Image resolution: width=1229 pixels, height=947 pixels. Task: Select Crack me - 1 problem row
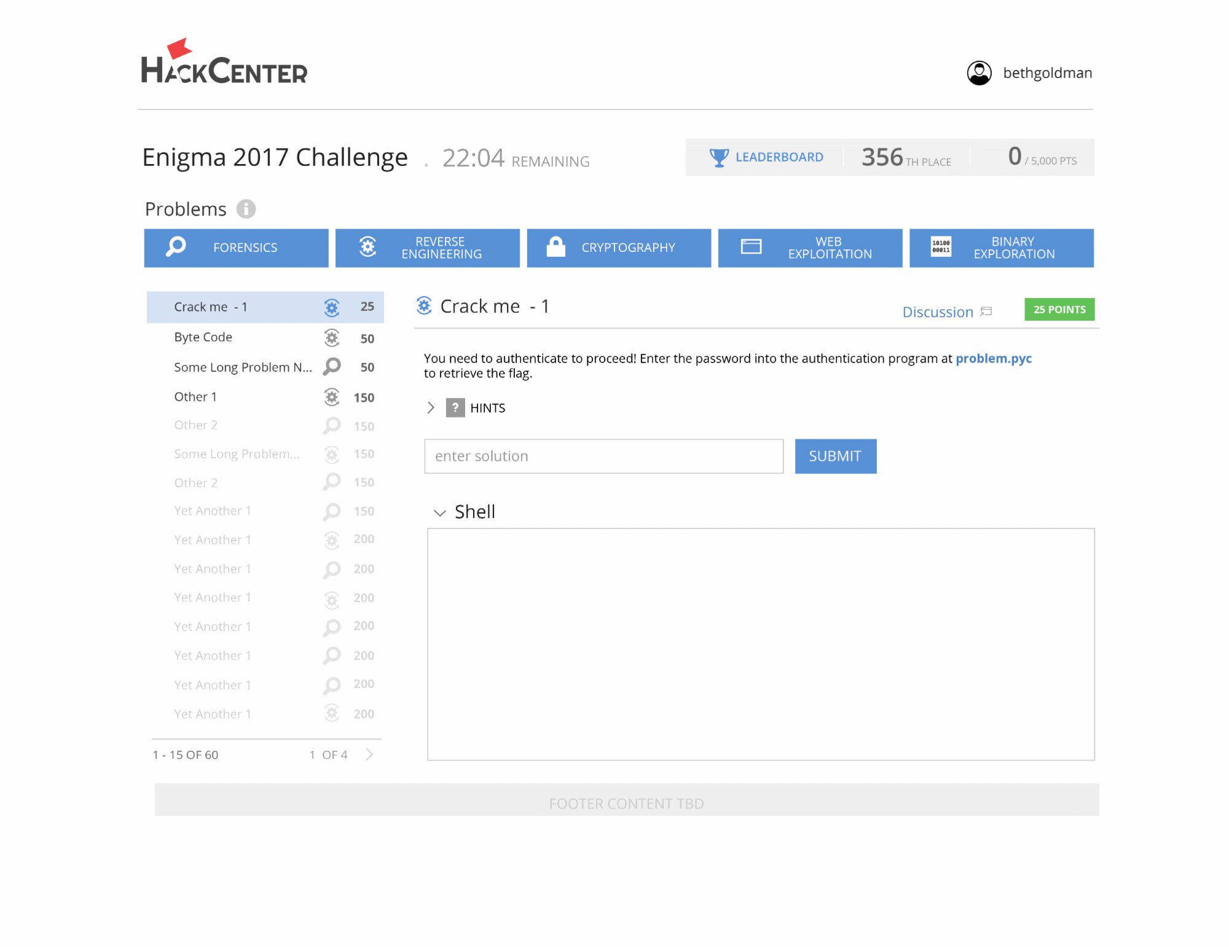coord(265,307)
